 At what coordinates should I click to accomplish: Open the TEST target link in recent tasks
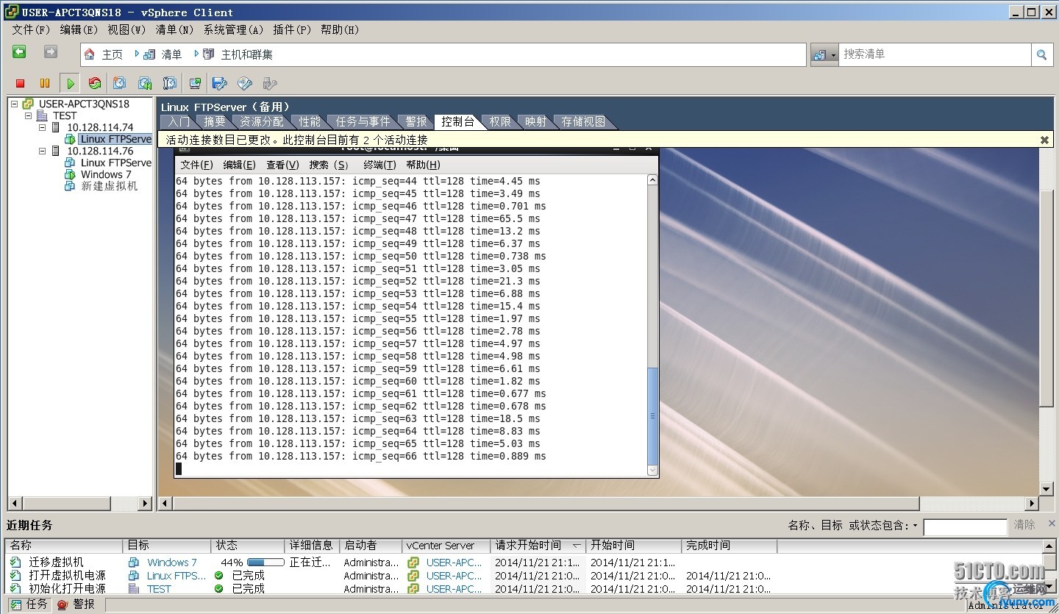coord(159,589)
